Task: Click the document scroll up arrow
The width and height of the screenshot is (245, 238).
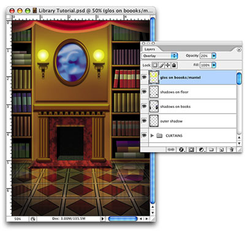Action: (153, 207)
